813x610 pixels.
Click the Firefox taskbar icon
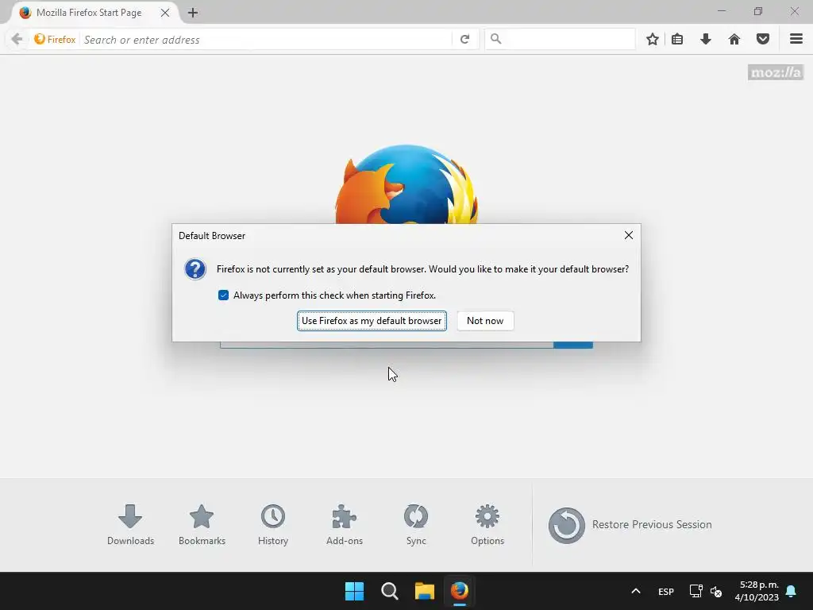pos(460,591)
